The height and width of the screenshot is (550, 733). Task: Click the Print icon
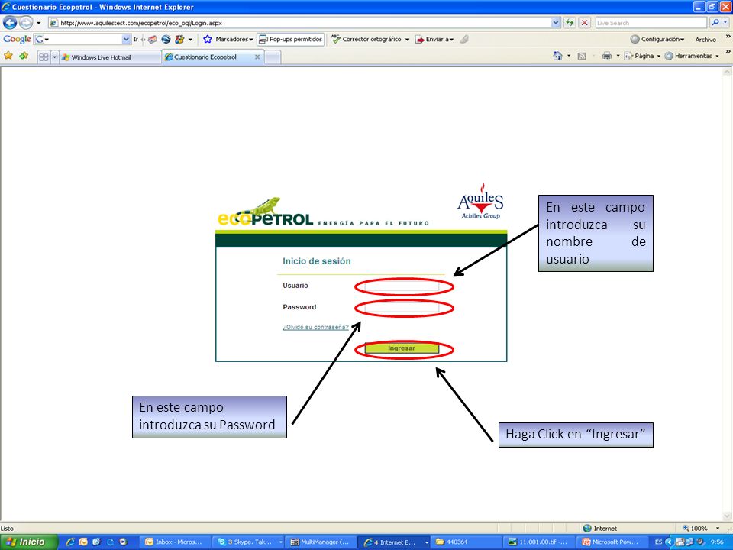[607, 56]
